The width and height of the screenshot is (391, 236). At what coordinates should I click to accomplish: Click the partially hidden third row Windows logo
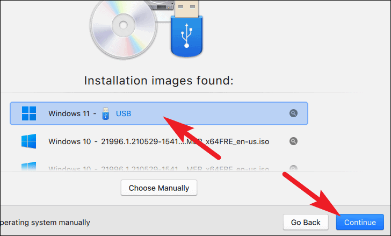28,166
